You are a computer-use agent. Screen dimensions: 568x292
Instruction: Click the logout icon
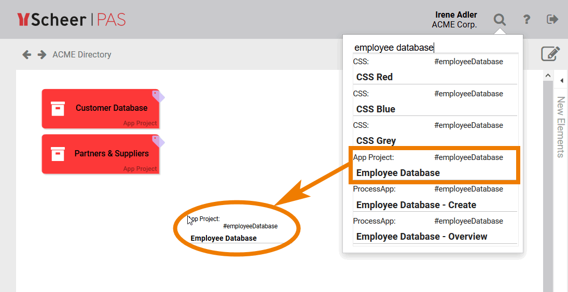pos(552,20)
